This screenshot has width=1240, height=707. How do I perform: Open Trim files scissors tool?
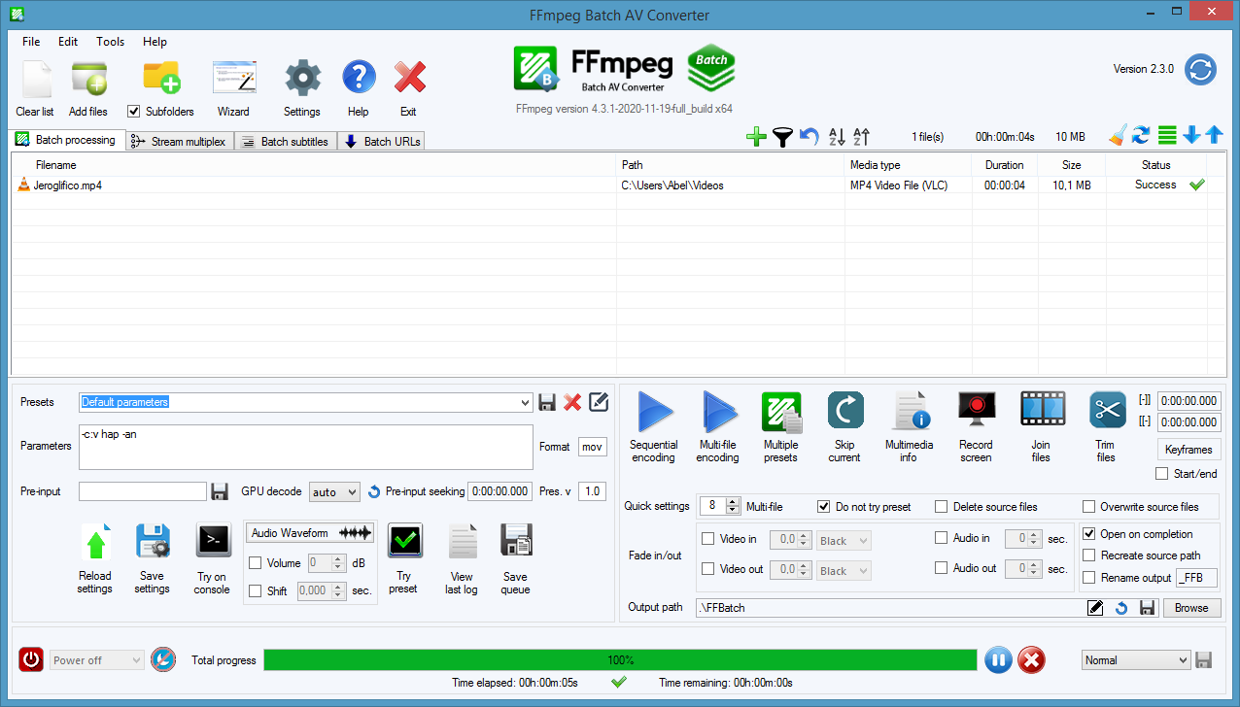[x=1107, y=411]
